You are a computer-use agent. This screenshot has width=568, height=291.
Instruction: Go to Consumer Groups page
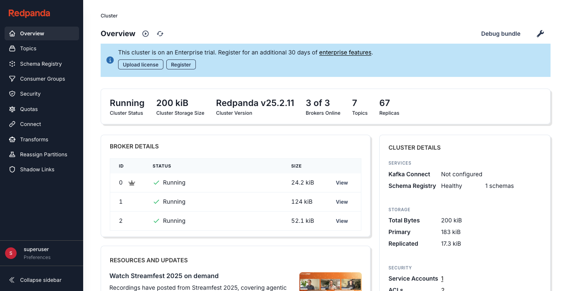(x=42, y=79)
